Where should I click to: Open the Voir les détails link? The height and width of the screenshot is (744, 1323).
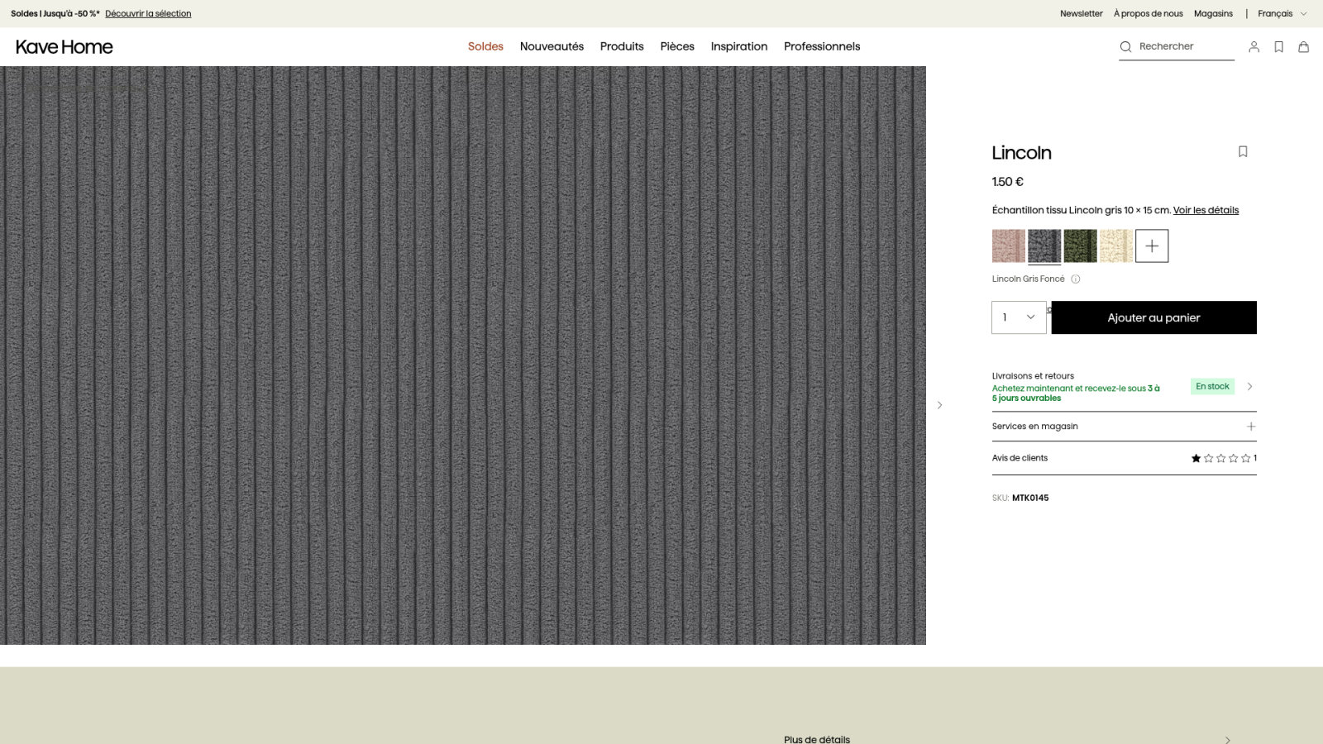1206,210
